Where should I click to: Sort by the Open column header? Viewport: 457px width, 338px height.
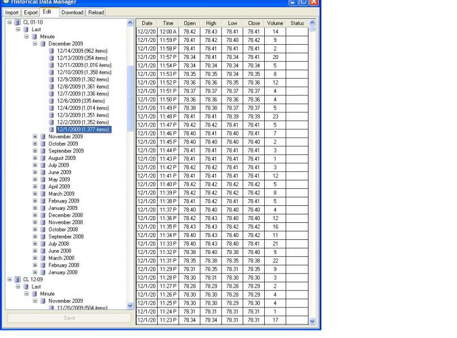pos(190,23)
